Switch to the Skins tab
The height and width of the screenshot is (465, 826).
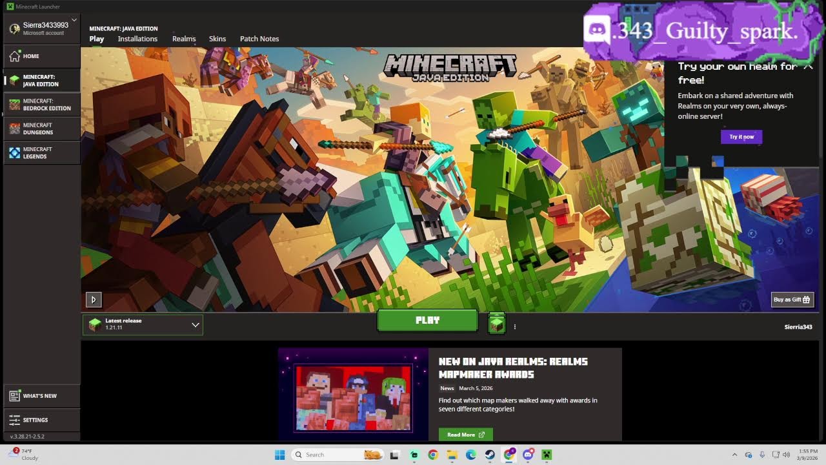pyautogui.click(x=217, y=39)
